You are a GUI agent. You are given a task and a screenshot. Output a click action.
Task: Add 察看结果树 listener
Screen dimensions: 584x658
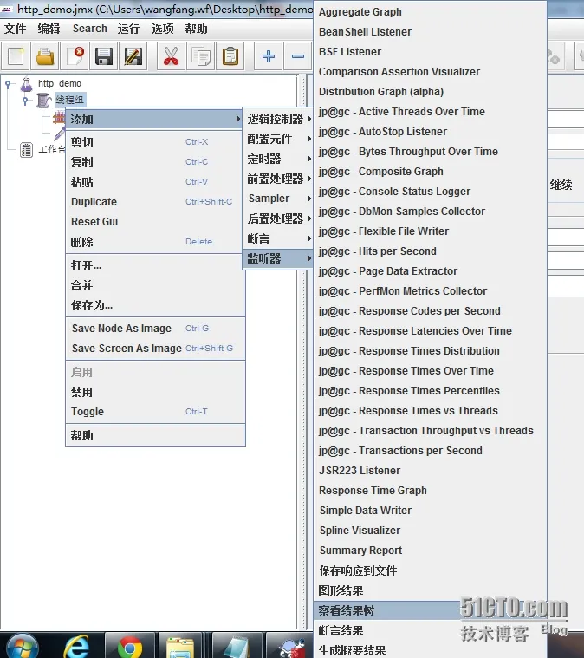pos(430,610)
